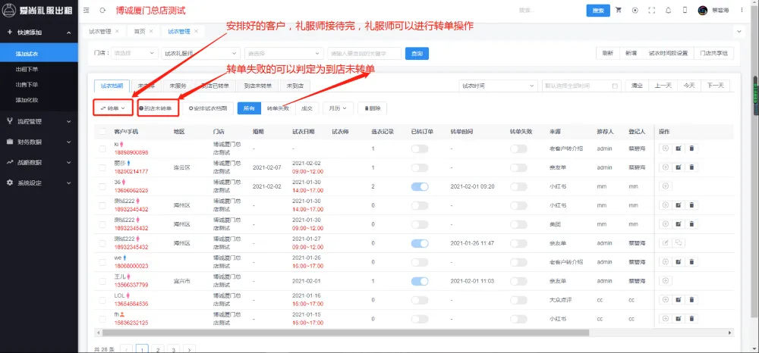Viewport: 759px width, 353px height.
Task: Click the refresh icon in top bar
Action: point(102,11)
